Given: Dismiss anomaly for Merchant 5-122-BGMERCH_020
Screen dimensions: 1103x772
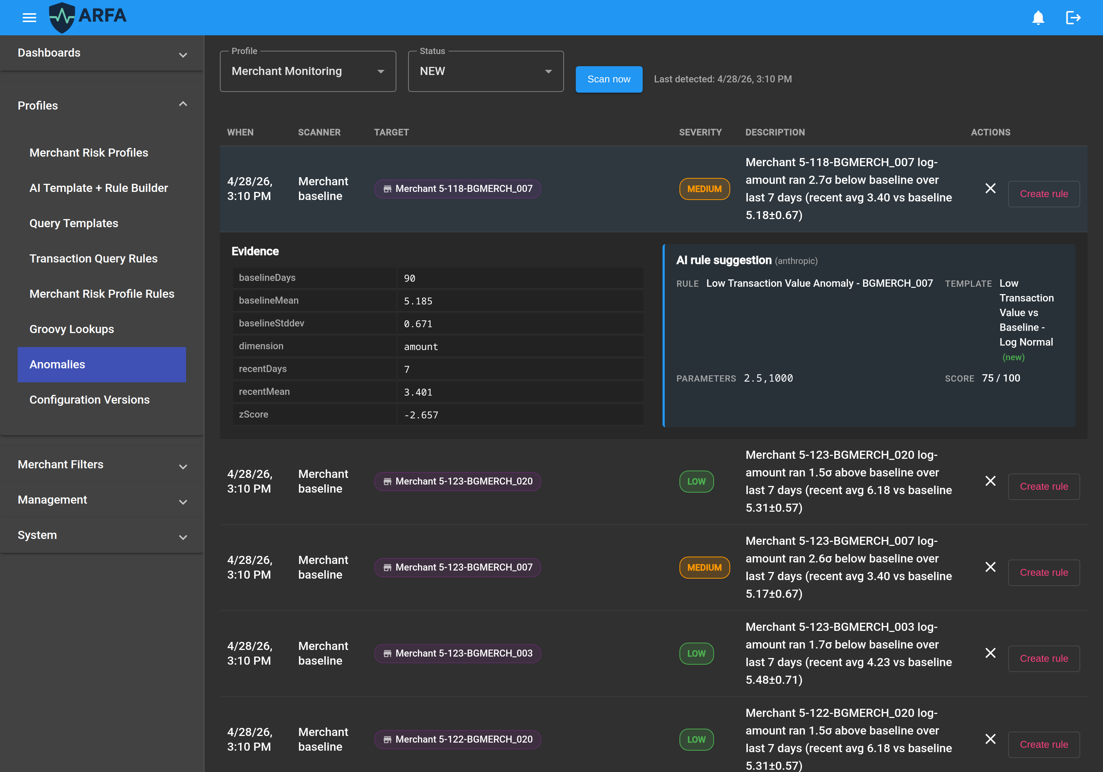Looking at the screenshot, I should pyautogui.click(x=990, y=739).
